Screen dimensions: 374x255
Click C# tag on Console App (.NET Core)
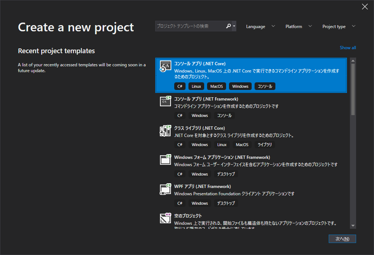click(180, 86)
